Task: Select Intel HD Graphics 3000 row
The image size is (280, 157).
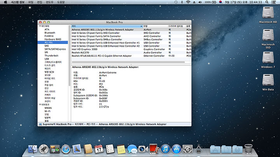Action: (x=131, y=49)
